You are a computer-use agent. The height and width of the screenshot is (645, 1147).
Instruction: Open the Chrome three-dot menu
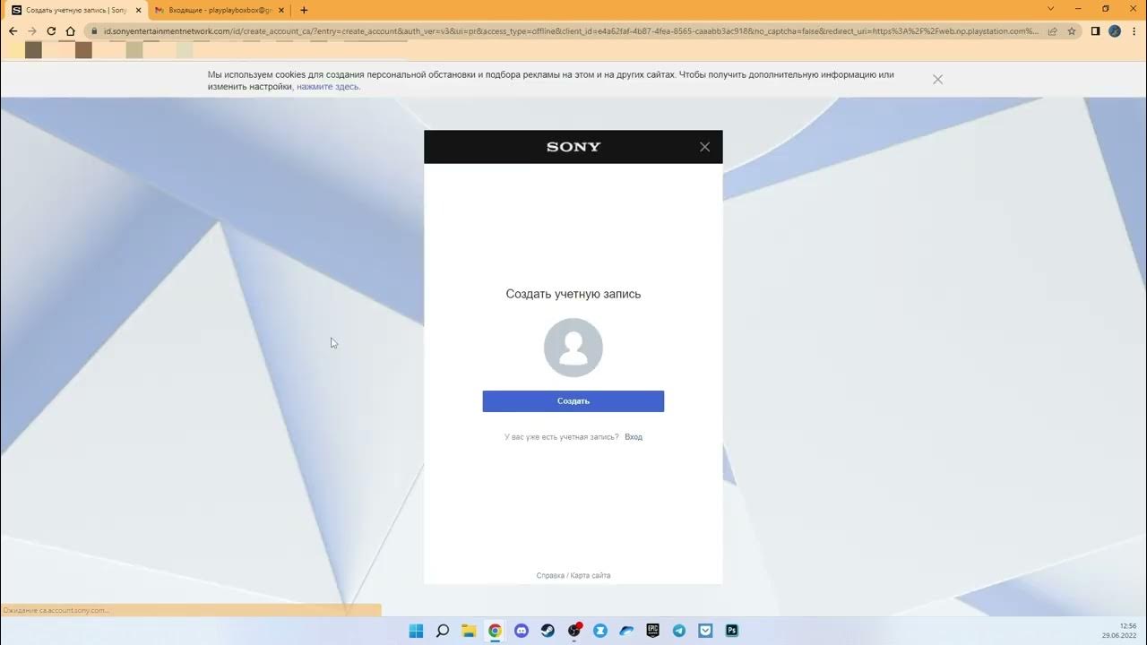coord(1134,30)
